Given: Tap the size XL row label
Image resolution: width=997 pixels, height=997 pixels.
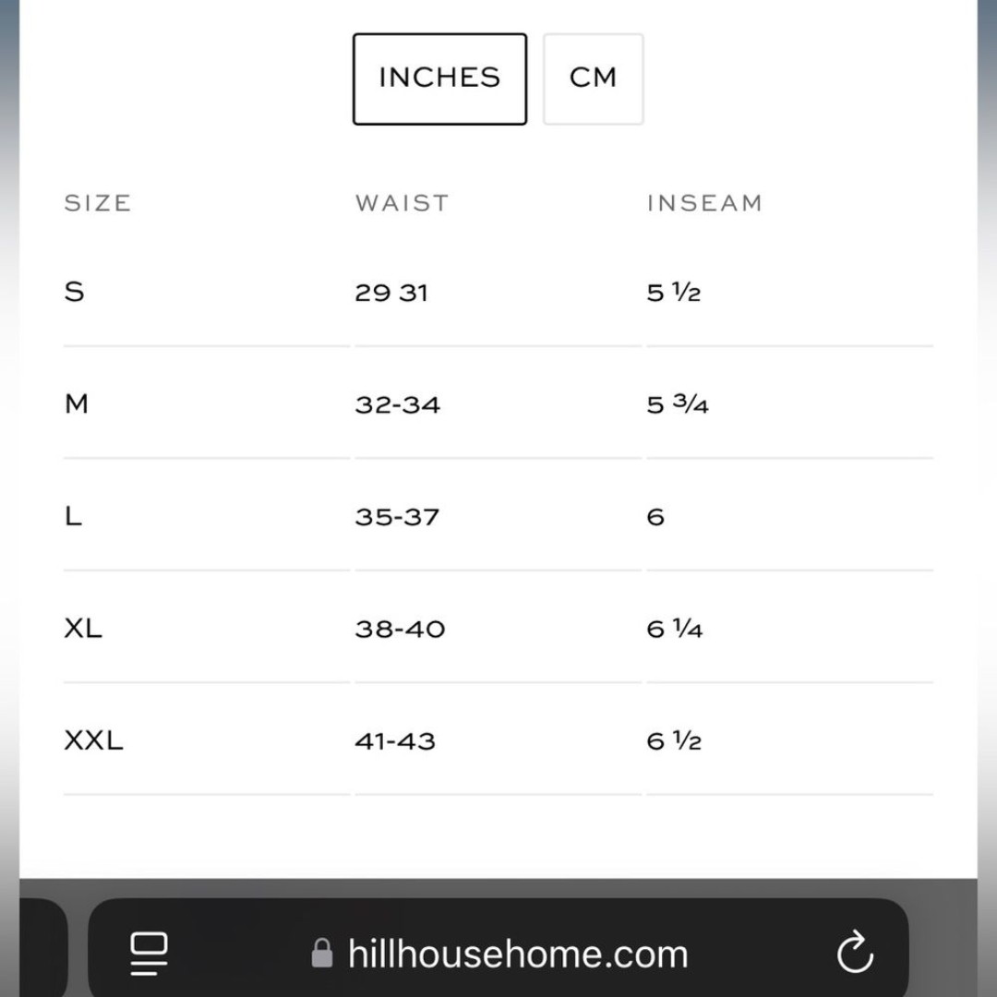Looking at the screenshot, I should point(83,629).
